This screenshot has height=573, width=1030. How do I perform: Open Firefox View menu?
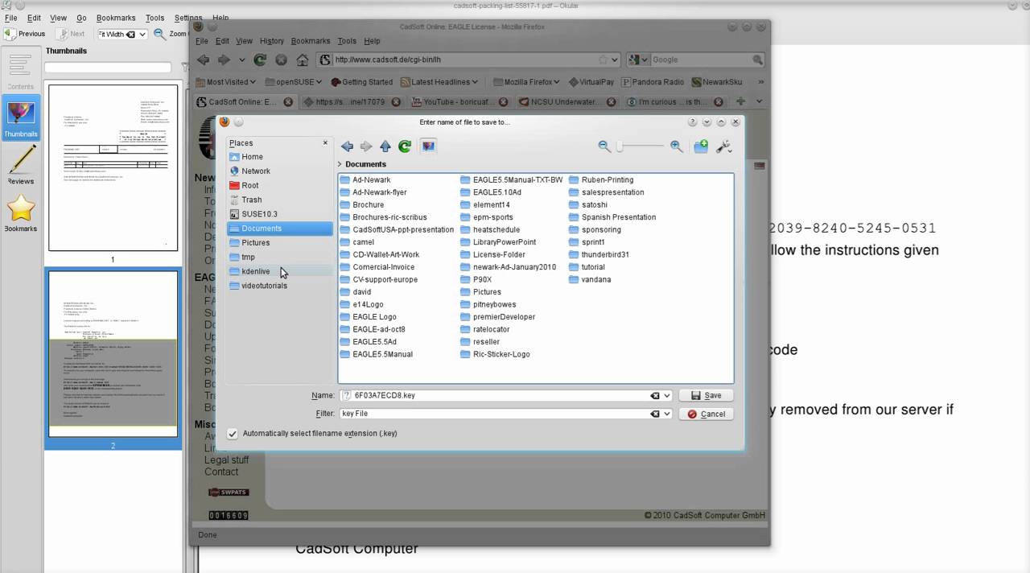click(244, 41)
